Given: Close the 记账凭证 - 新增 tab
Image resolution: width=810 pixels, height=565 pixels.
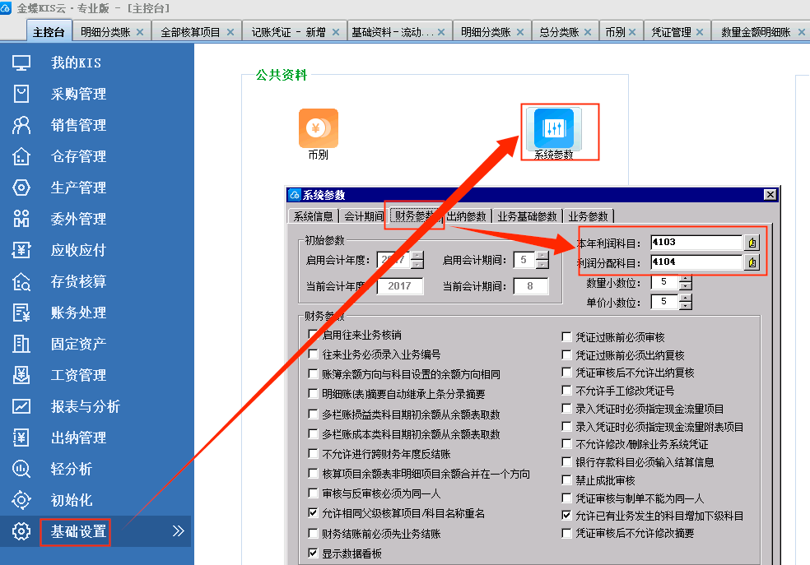Looking at the screenshot, I should (x=336, y=32).
